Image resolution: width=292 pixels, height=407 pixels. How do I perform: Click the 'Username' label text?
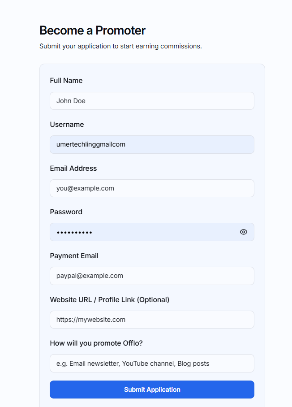click(x=67, y=124)
